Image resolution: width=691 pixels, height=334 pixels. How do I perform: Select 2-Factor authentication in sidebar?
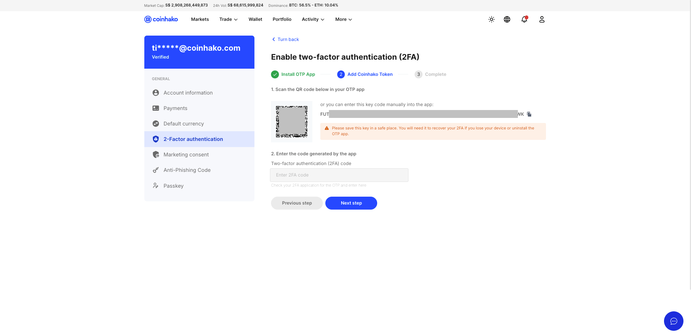(199, 139)
